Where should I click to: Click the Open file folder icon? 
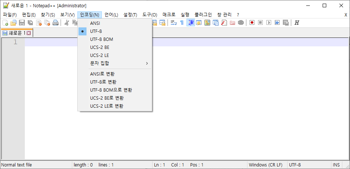(14, 23)
